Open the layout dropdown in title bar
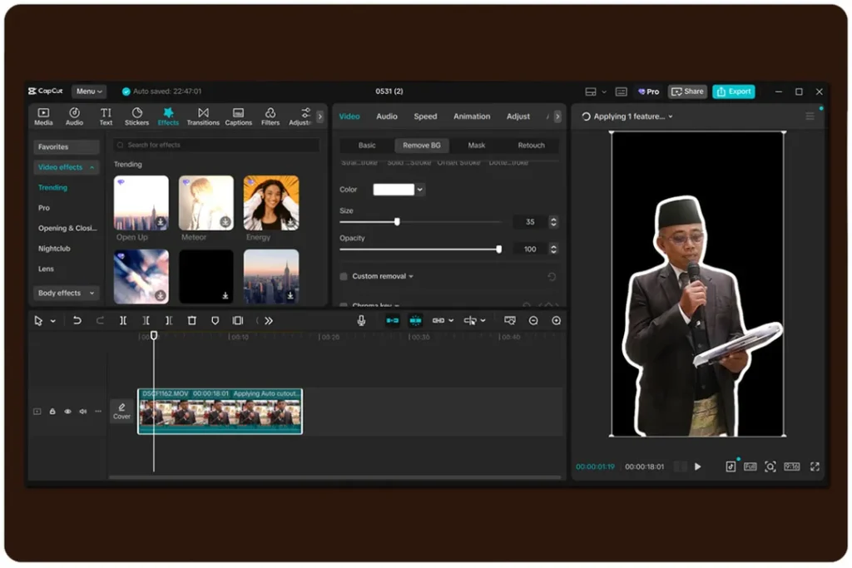Image resolution: width=852 pixels, height=568 pixels. pyautogui.click(x=604, y=91)
